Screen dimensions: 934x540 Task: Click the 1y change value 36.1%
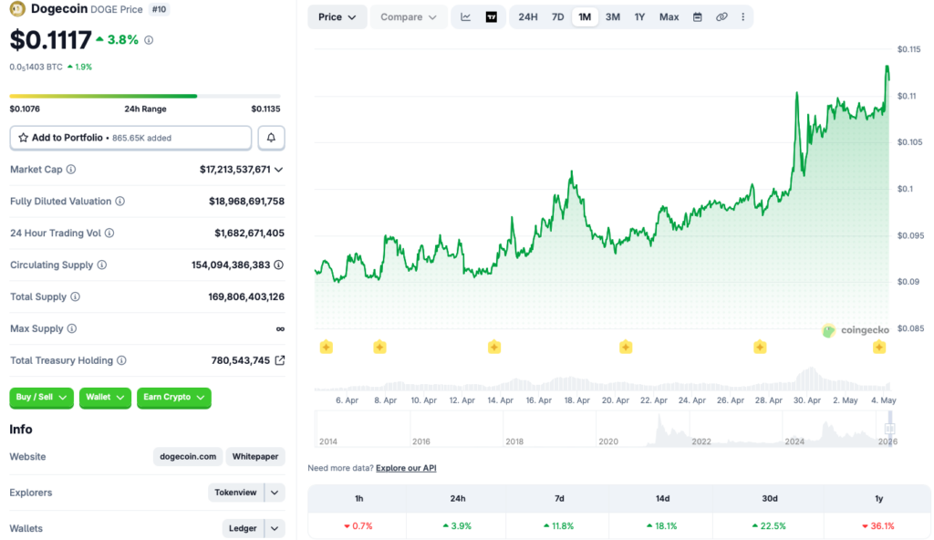(x=878, y=526)
